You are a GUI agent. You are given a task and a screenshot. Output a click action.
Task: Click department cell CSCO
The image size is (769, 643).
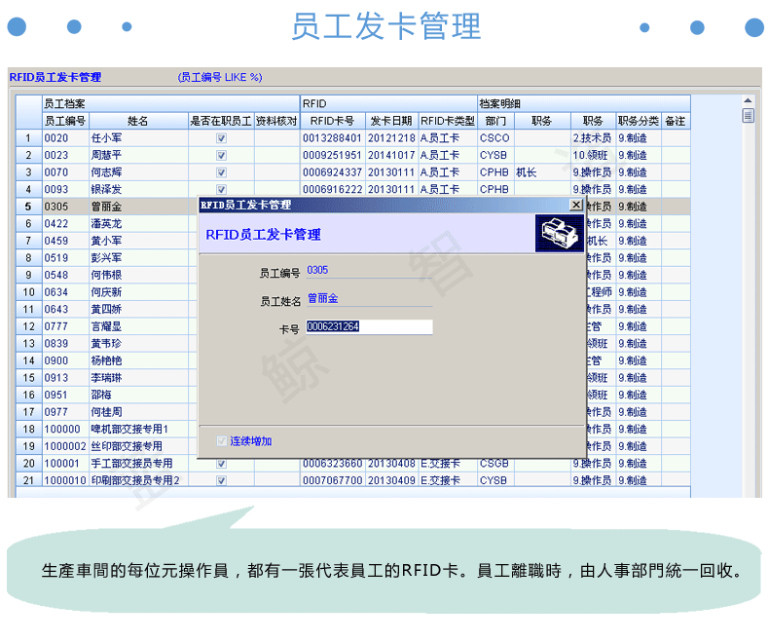(x=495, y=138)
